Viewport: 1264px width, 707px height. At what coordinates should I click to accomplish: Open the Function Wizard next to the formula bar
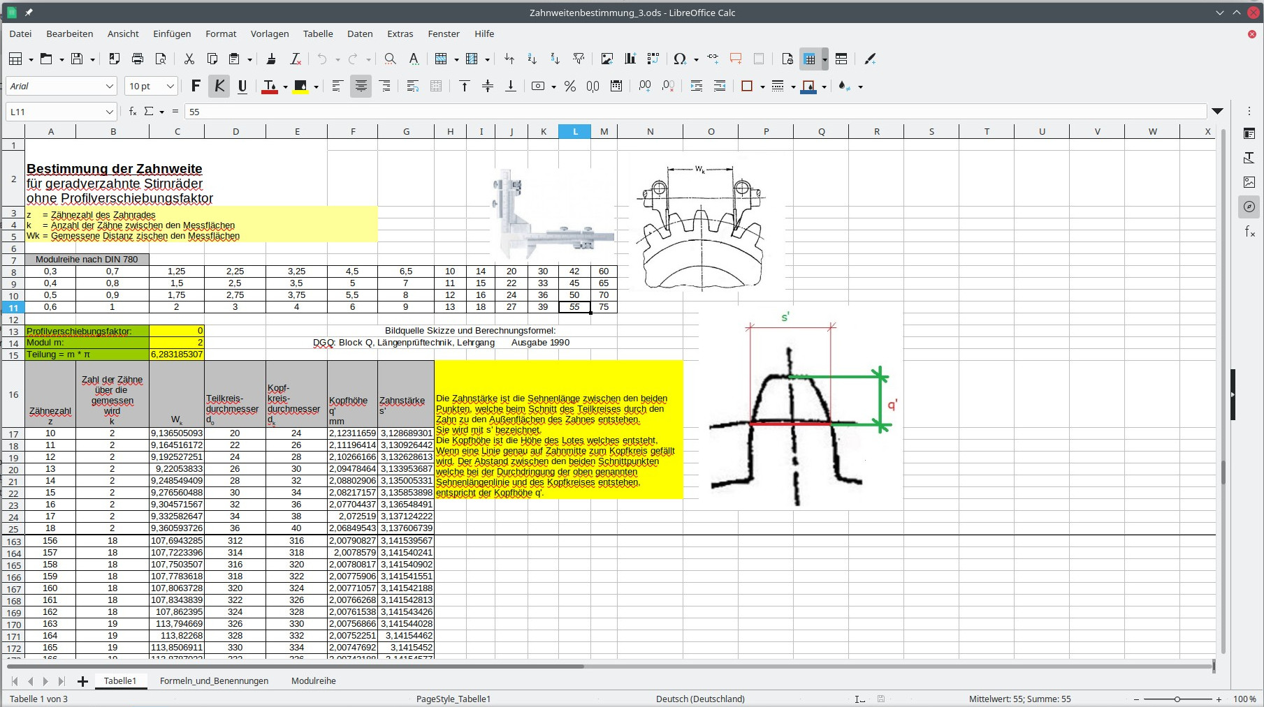point(133,112)
